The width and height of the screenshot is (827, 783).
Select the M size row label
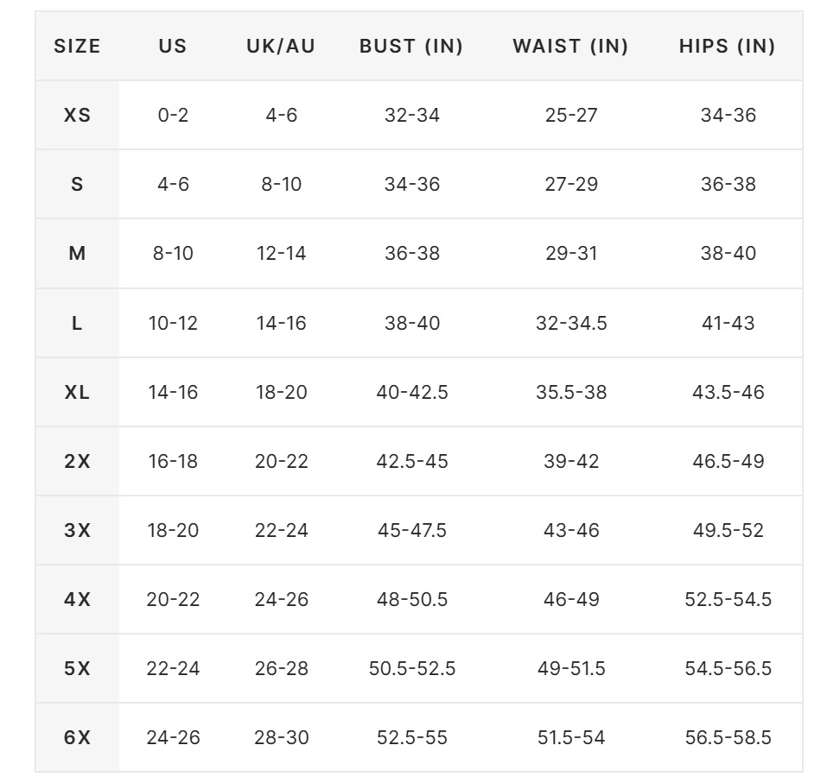(x=77, y=254)
